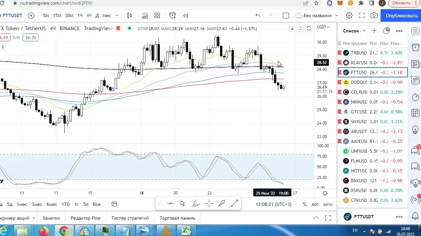Toggle the flag on KLAYUSD row
The image size is (421, 236).
(340, 63)
